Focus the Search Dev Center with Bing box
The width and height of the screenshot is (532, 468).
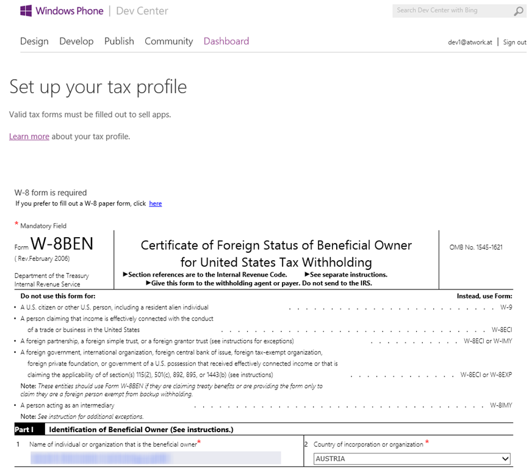(x=450, y=10)
